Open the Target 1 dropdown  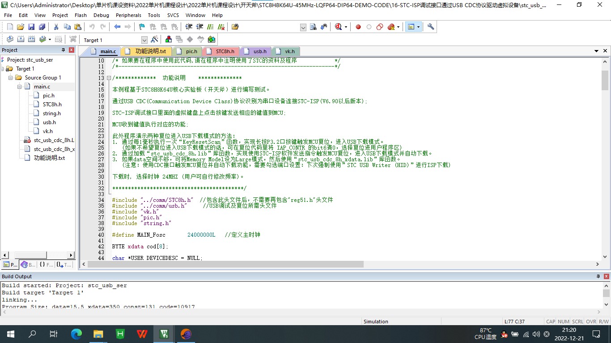[x=144, y=40]
